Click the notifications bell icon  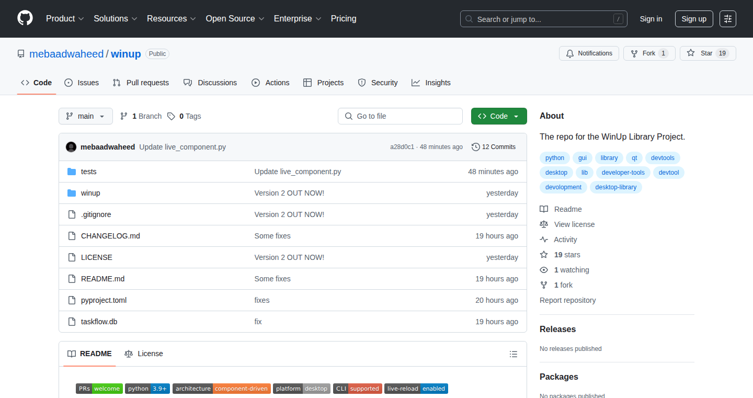tap(570, 53)
